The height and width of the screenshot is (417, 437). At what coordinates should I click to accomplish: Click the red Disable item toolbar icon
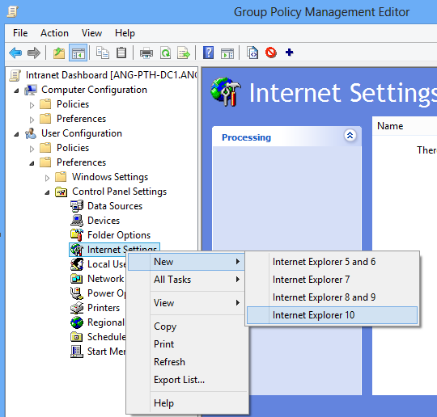click(271, 53)
